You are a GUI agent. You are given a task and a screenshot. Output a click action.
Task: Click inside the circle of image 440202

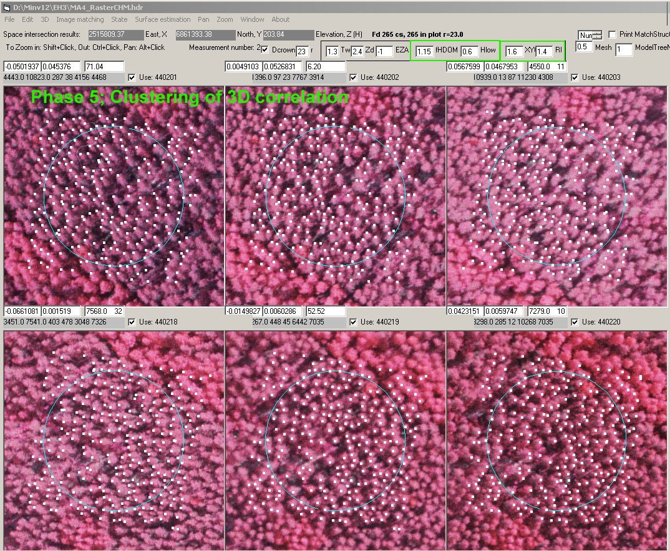tap(335, 196)
